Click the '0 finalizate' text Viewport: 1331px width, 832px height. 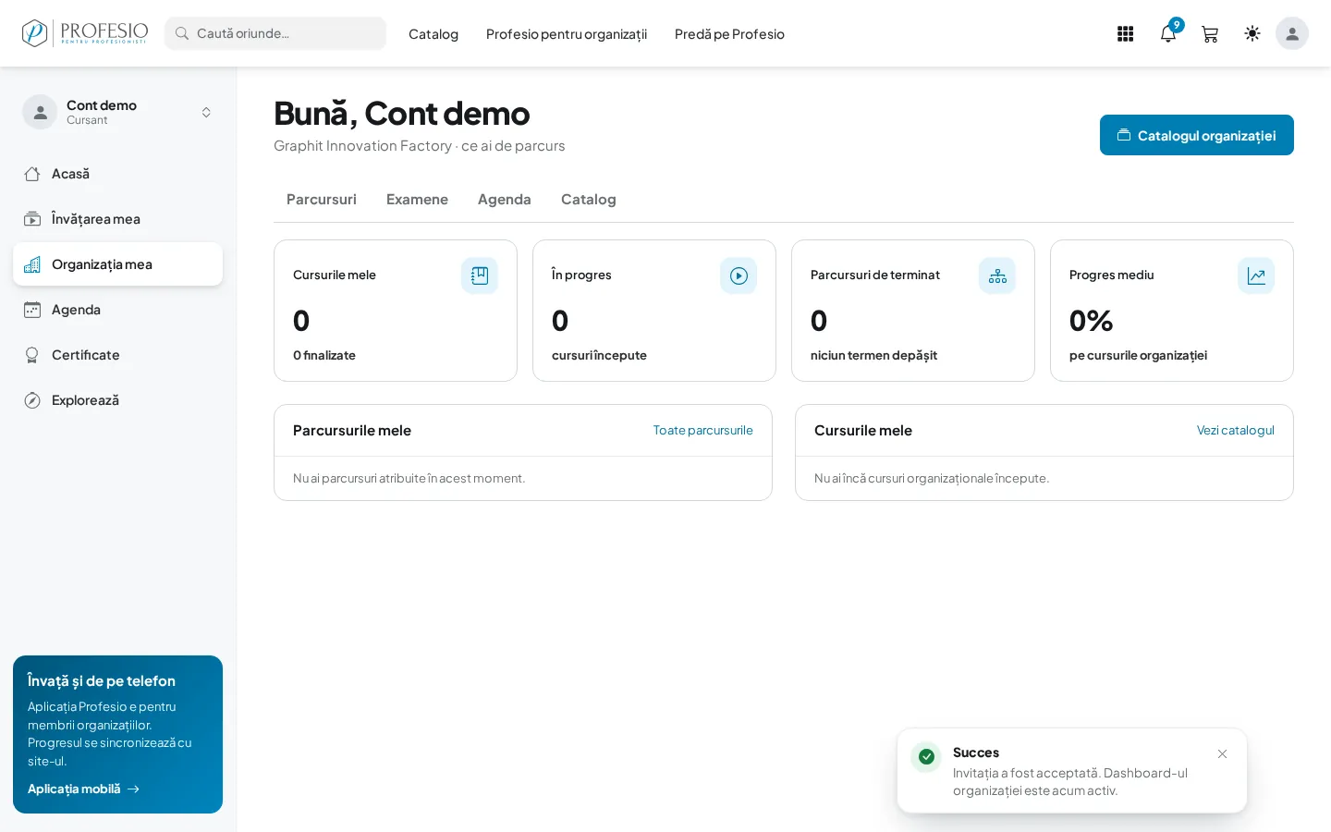(324, 355)
